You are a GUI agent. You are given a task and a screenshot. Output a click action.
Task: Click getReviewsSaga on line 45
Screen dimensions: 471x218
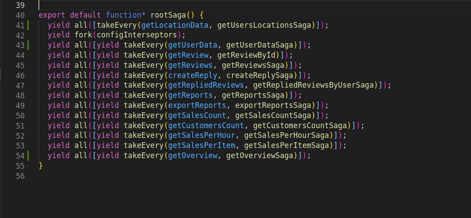click(253, 65)
